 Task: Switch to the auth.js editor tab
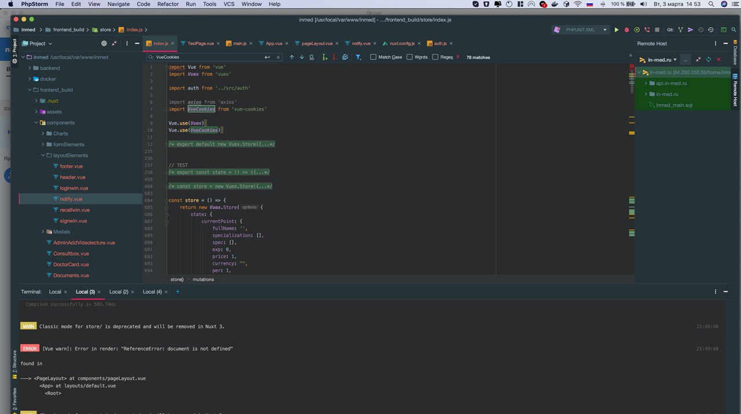point(439,43)
